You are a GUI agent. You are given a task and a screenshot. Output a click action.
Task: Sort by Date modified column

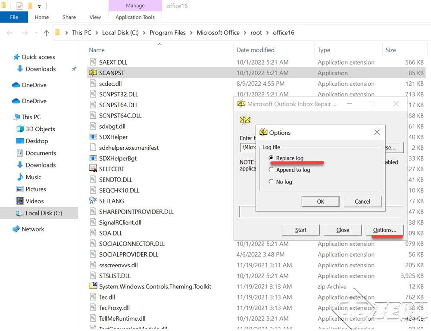pos(255,50)
